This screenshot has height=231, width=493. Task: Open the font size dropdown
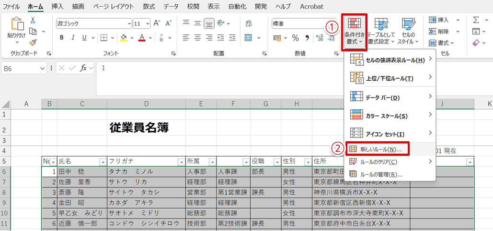(x=148, y=23)
